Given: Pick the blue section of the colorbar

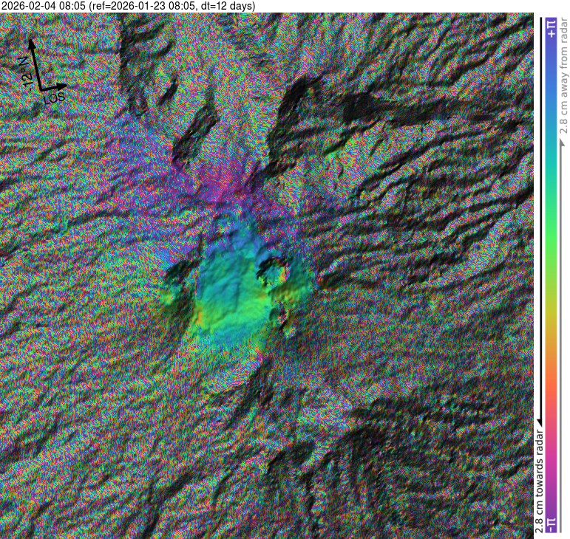Looking at the screenshot, I should [x=551, y=96].
